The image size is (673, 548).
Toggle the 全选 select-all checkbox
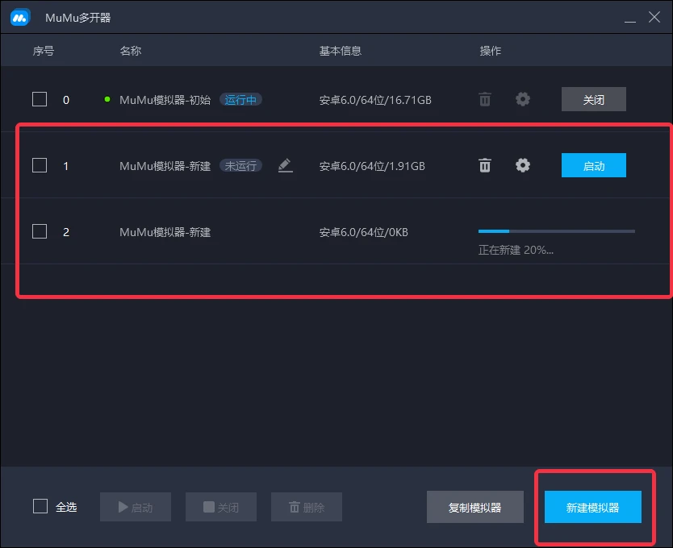(38, 506)
